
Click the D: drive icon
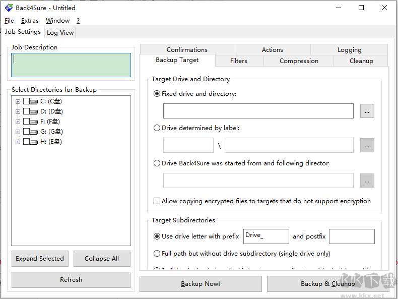(x=34, y=111)
